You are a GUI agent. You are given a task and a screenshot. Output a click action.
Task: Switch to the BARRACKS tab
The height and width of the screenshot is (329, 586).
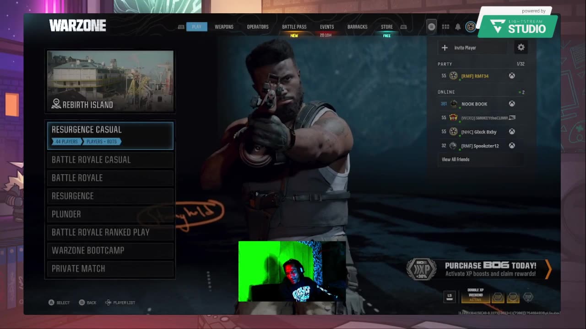[x=357, y=27]
